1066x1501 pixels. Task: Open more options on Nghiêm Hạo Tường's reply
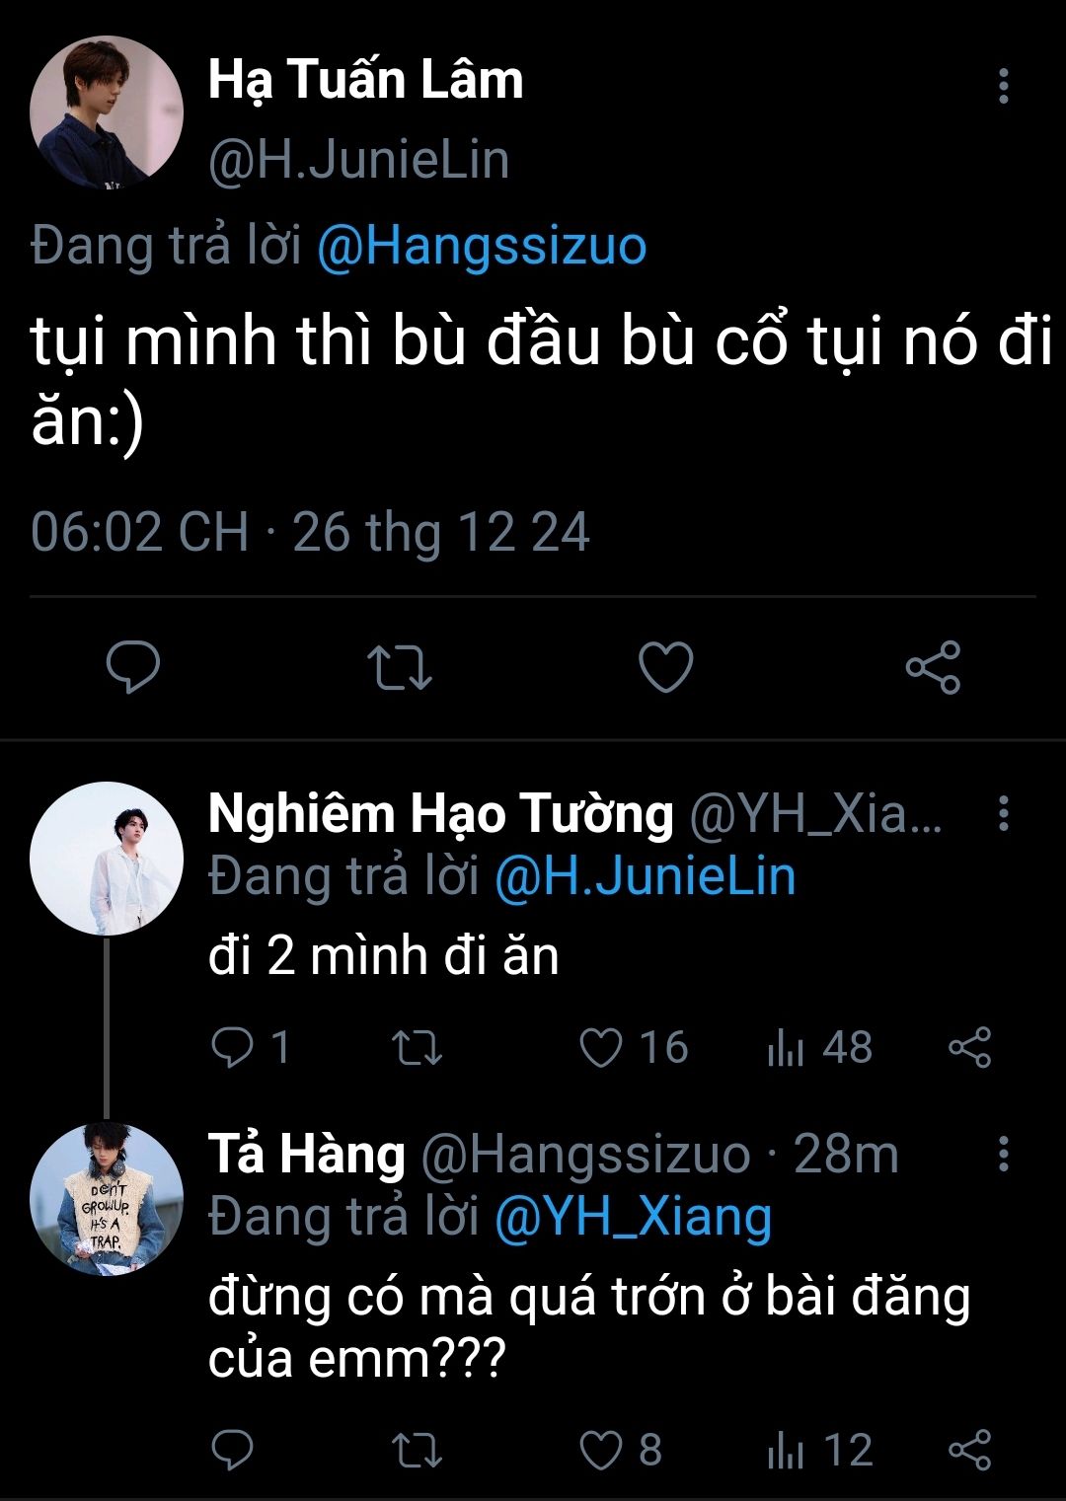(1003, 813)
